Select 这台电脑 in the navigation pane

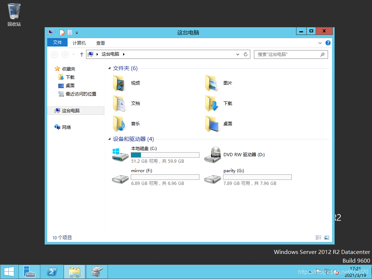click(x=76, y=110)
